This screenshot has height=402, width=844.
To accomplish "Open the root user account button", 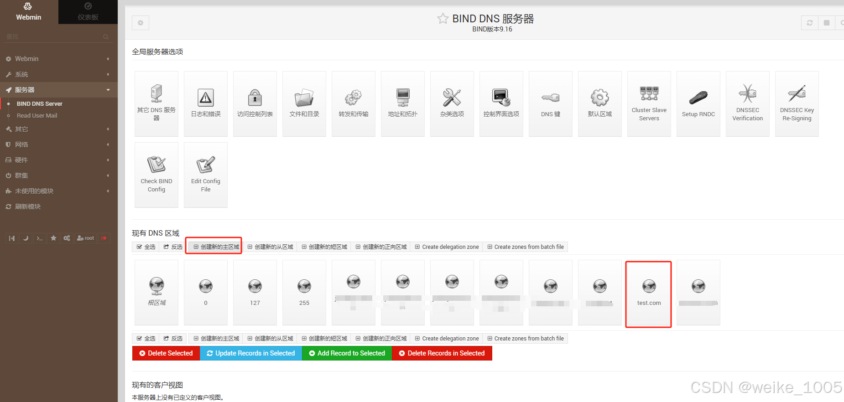I will pos(86,238).
